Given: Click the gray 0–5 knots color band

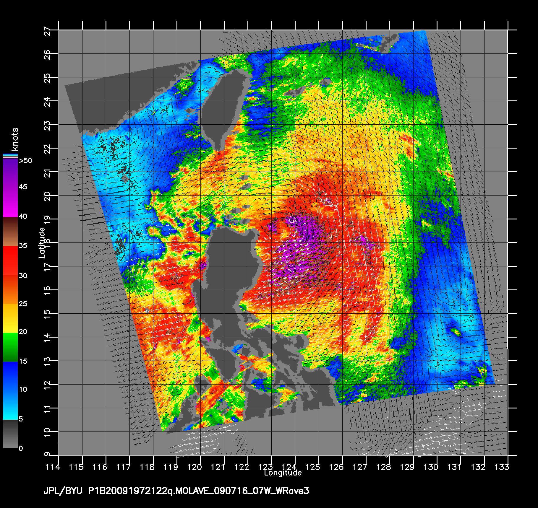Looking at the screenshot, I should pyautogui.click(x=10, y=434).
